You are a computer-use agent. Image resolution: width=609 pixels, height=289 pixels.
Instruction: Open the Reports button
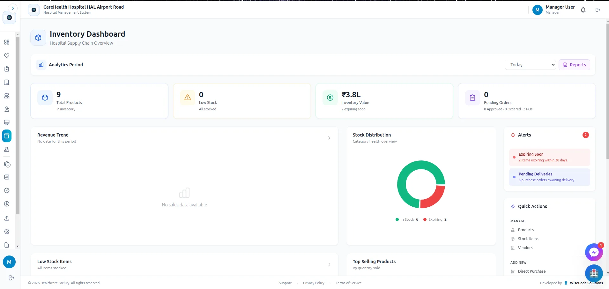(x=574, y=65)
